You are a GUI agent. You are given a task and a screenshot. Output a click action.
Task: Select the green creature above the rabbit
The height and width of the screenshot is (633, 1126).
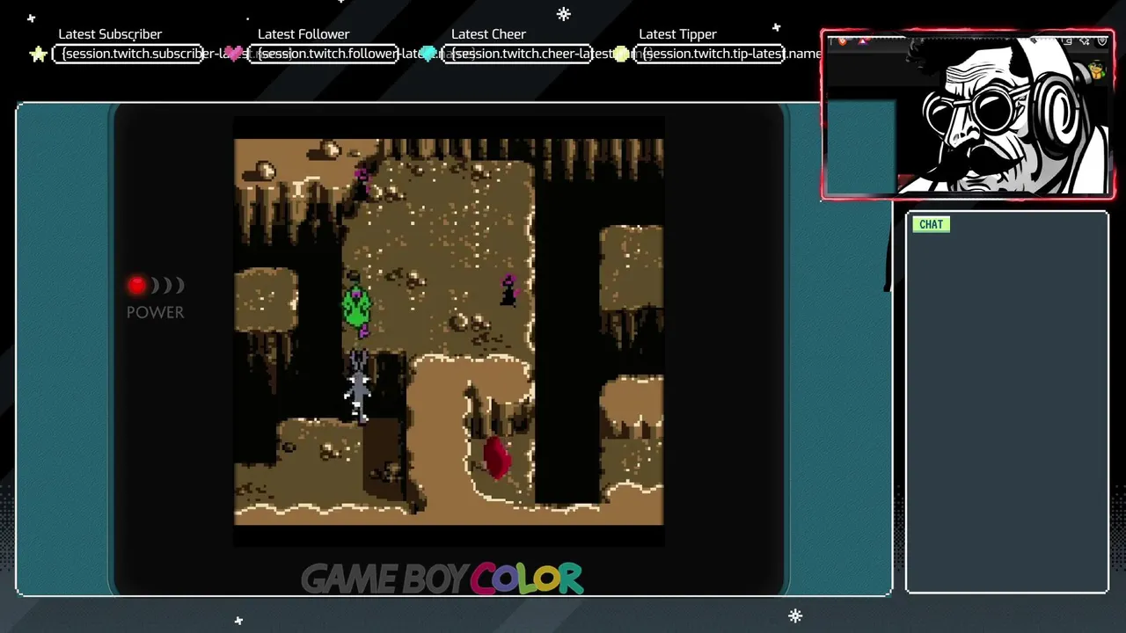pos(356,307)
